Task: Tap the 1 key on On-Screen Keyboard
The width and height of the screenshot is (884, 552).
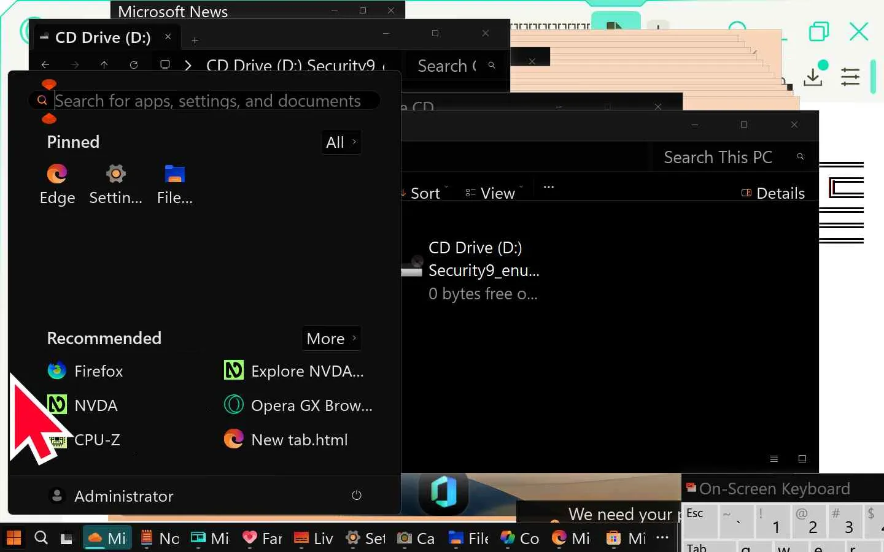Action: pyautogui.click(x=772, y=520)
